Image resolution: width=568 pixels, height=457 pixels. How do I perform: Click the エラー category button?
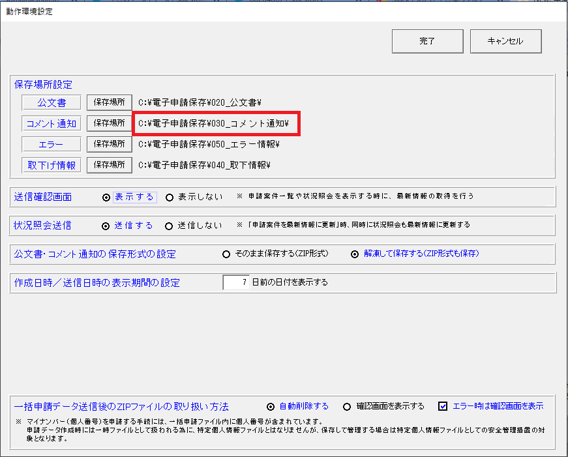coord(51,144)
